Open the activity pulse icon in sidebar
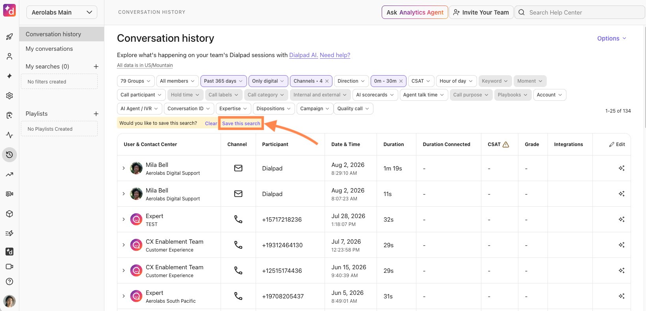Screen dimensions: 646x311 [9, 135]
